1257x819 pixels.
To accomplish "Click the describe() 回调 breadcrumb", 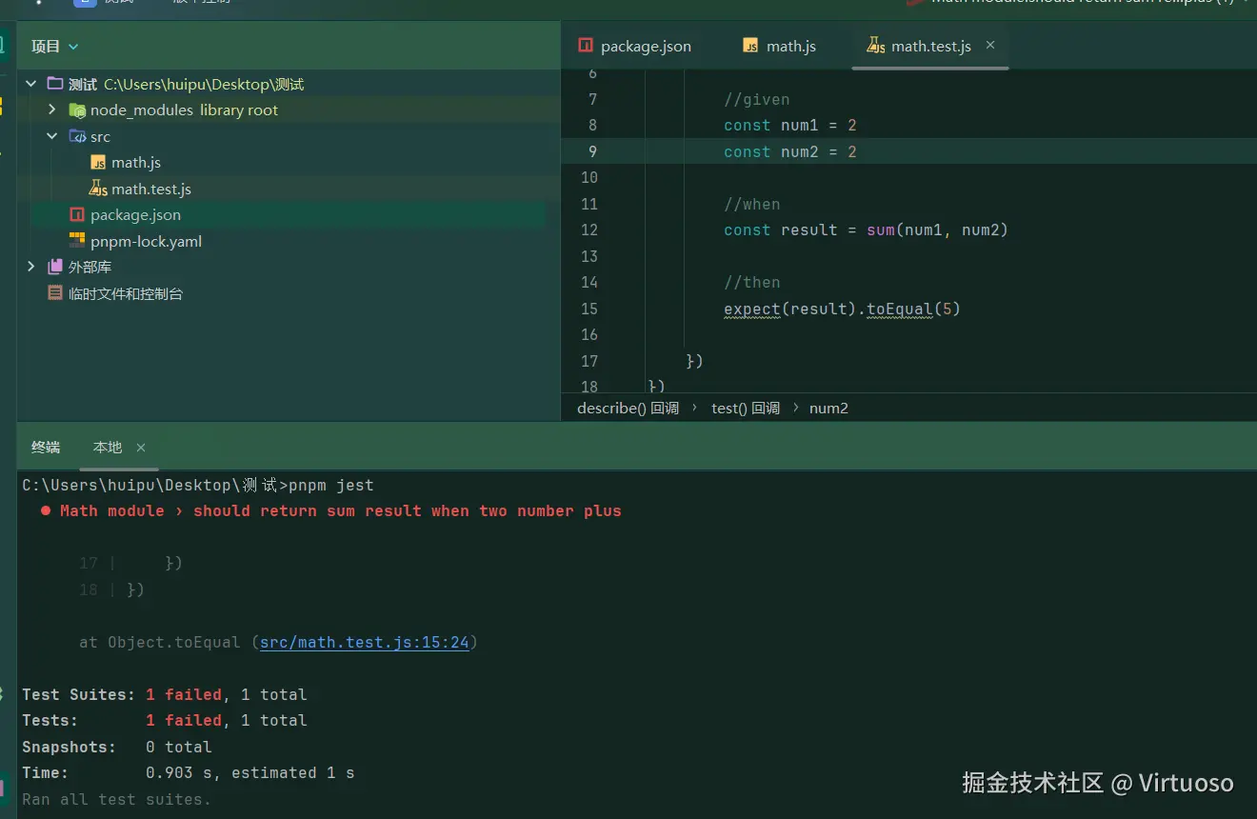I will click(x=628, y=409).
